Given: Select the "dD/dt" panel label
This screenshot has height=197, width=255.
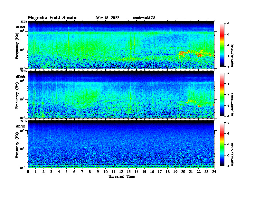Looking at the screenshot, I should pos(21,77).
